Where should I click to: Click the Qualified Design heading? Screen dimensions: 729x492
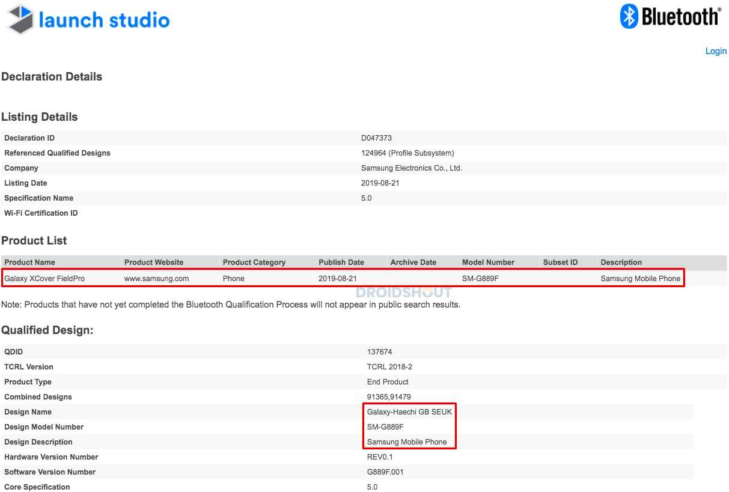pyautogui.click(x=47, y=330)
